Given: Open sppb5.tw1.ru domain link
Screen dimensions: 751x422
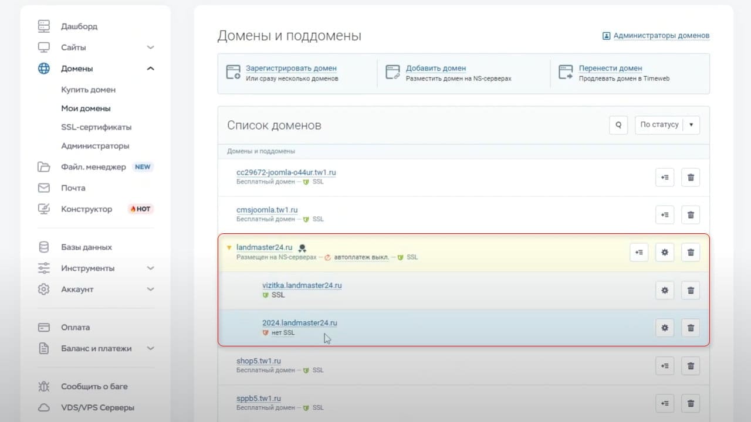Looking at the screenshot, I should coord(259,399).
